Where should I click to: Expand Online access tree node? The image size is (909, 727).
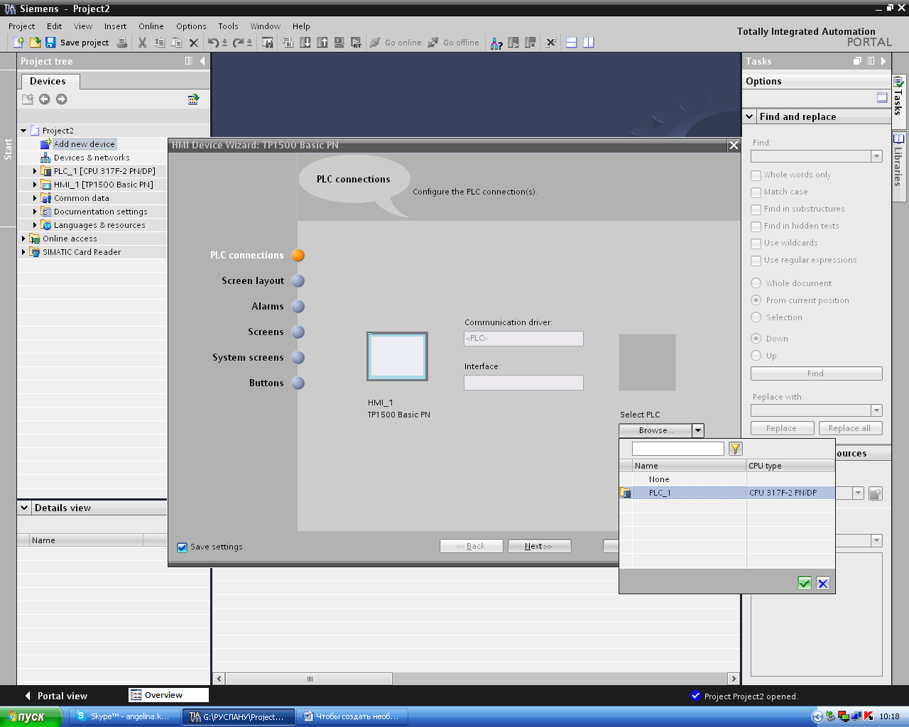pos(23,239)
